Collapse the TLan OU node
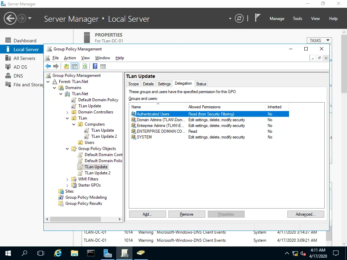This screenshot has width=347, height=260. coord(67,118)
